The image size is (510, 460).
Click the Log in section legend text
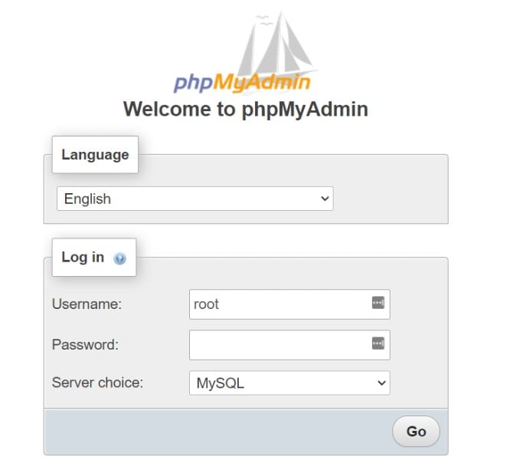[83, 257]
